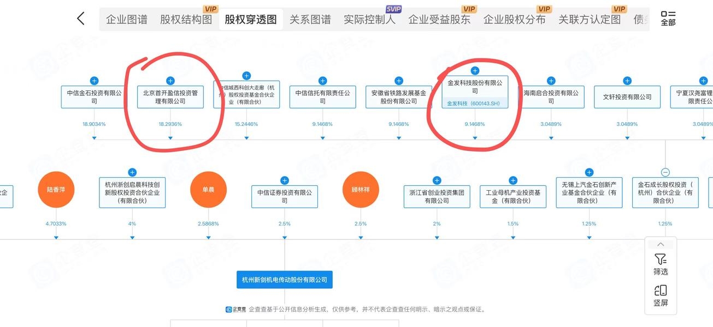The width and height of the screenshot is (713, 327).
Task: Click the 4% share percentage
Action: coord(132,224)
